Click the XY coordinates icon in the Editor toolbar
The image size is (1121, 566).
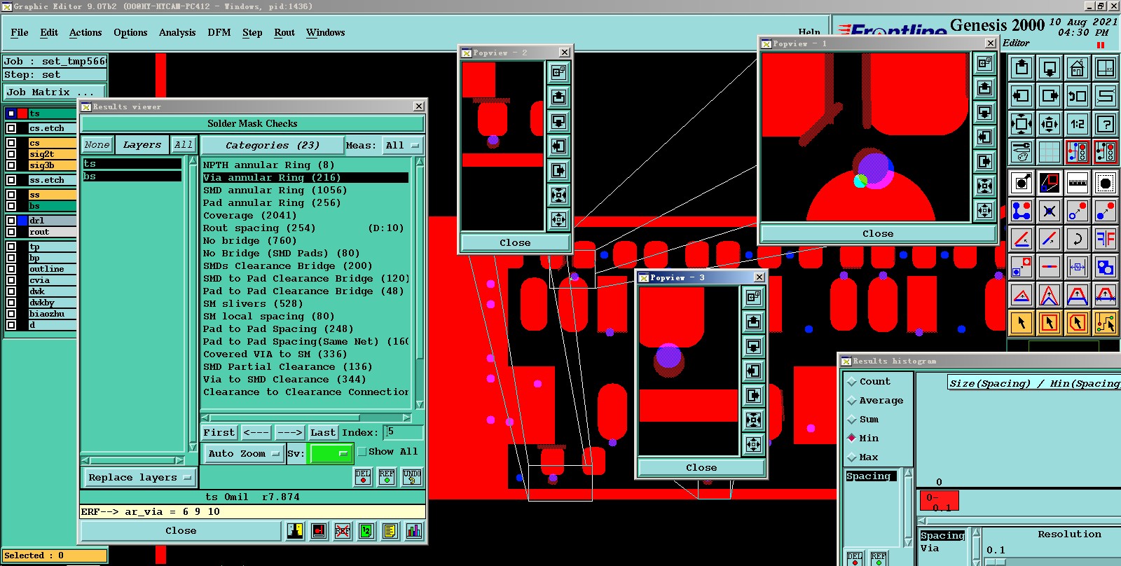coord(1106,68)
